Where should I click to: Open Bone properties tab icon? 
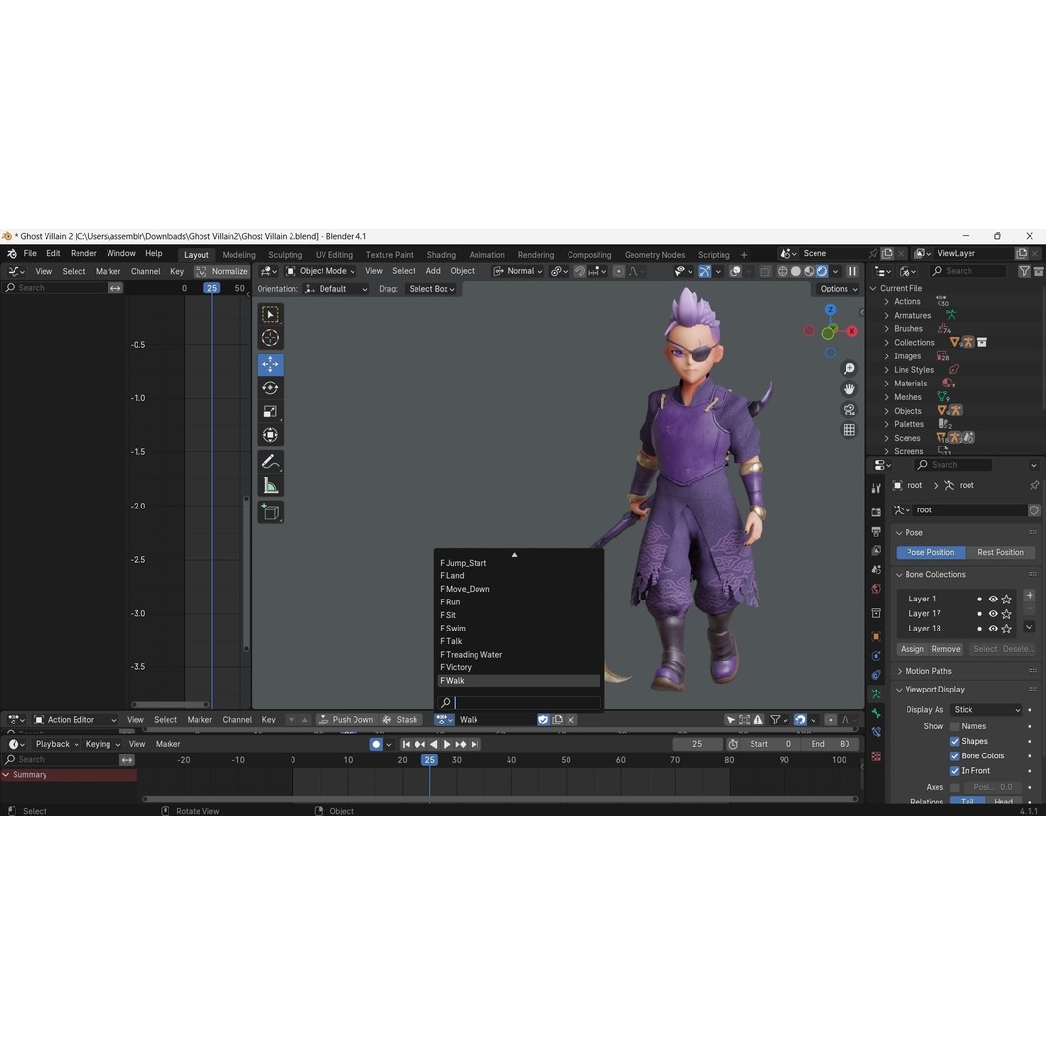876,713
